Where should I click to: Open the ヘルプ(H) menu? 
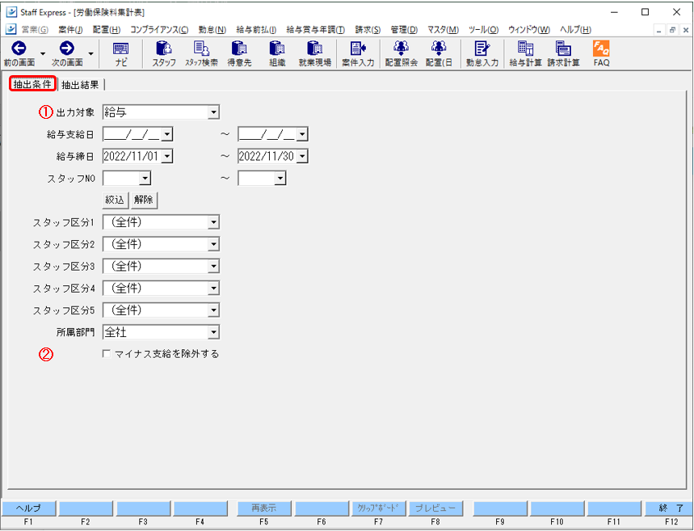point(575,30)
